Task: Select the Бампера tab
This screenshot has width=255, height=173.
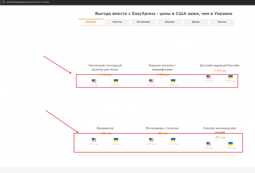Action: tap(91, 22)
